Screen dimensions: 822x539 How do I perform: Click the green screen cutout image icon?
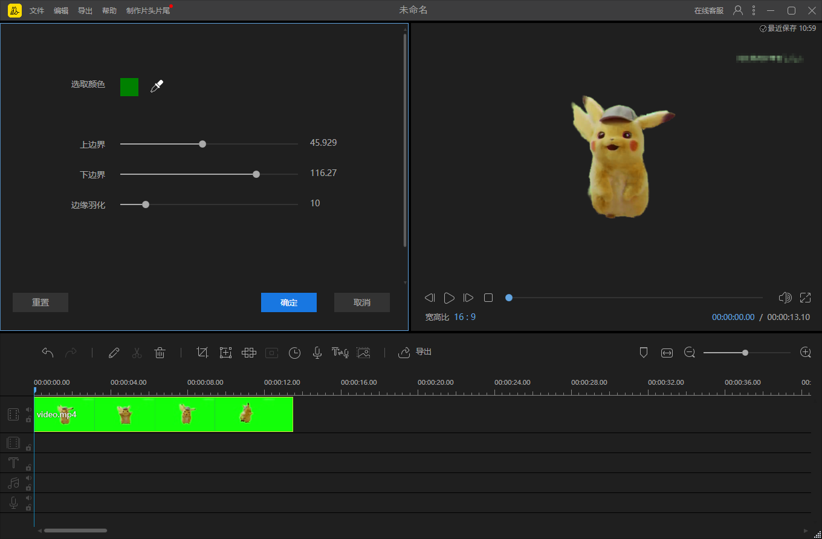tap(363, 353)
